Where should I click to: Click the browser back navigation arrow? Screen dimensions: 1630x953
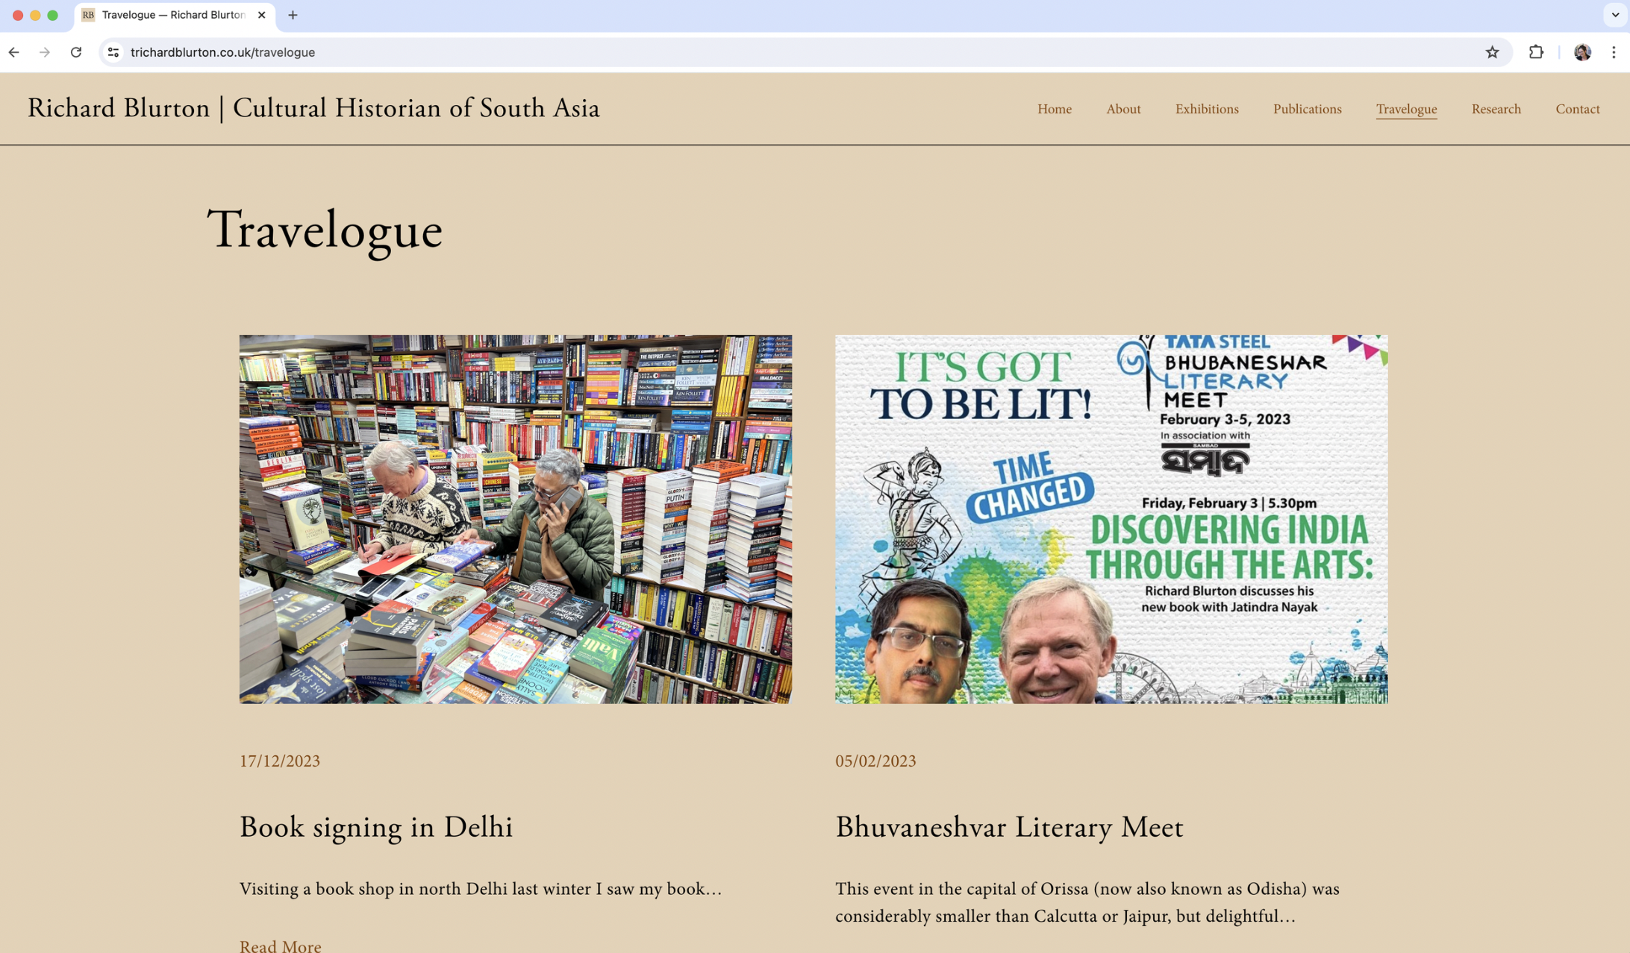pos(14,52)
